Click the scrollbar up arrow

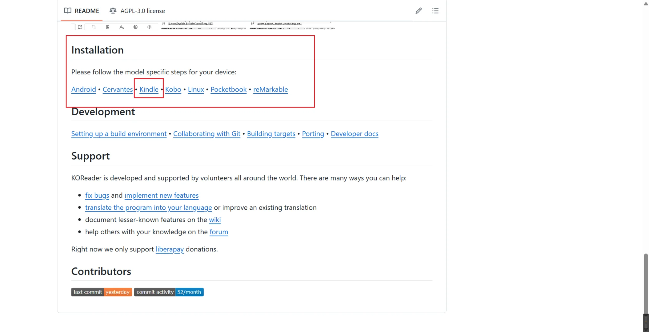(x=646, y=4)
